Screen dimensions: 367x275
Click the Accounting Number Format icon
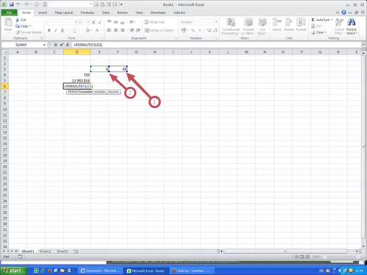tap(183, 30)
